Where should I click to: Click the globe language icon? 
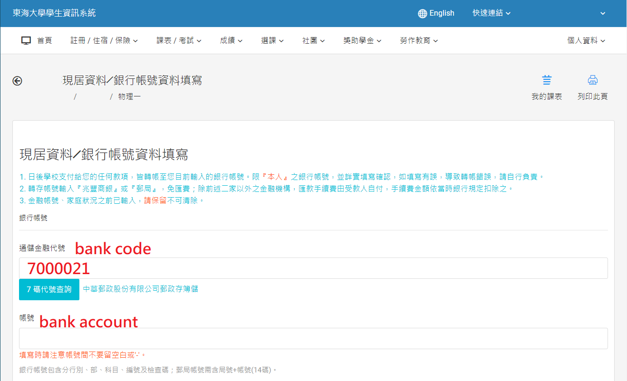coord(422,13)
